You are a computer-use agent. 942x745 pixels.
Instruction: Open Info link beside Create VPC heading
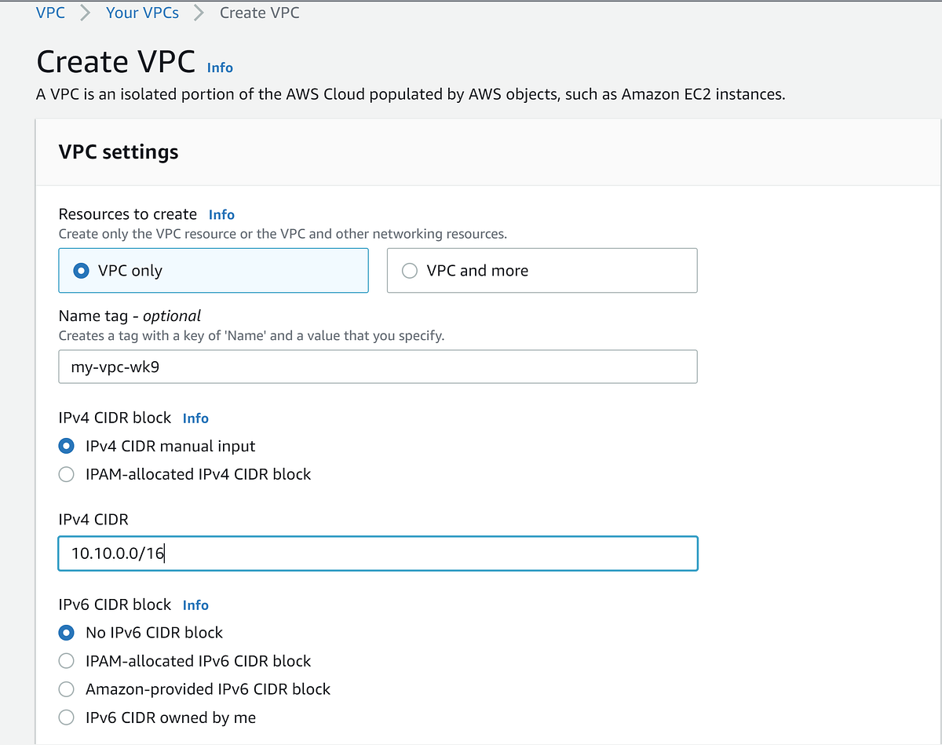220,68
